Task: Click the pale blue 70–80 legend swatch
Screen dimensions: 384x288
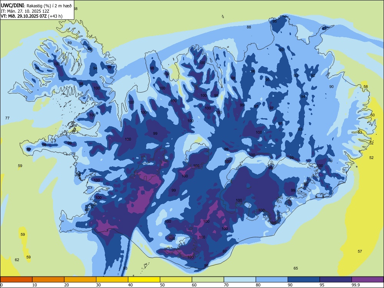Action: pyautogui.click(x=240, y=280)
